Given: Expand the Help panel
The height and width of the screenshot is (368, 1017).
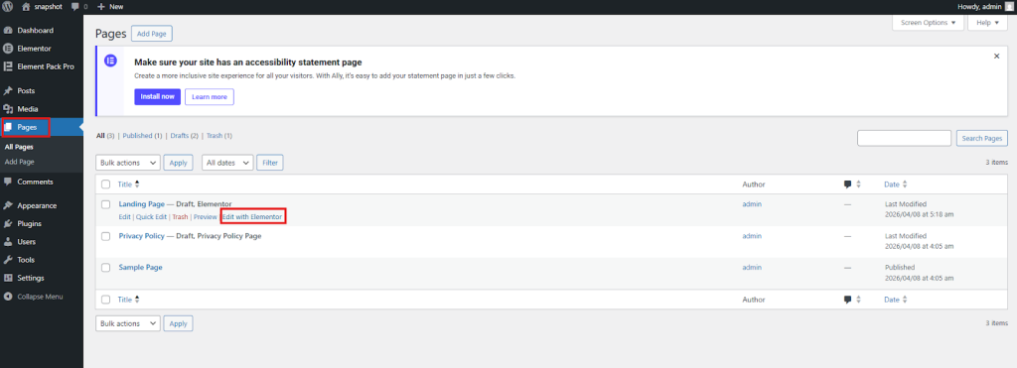Looking at the screenshot, I should [987, 23].
